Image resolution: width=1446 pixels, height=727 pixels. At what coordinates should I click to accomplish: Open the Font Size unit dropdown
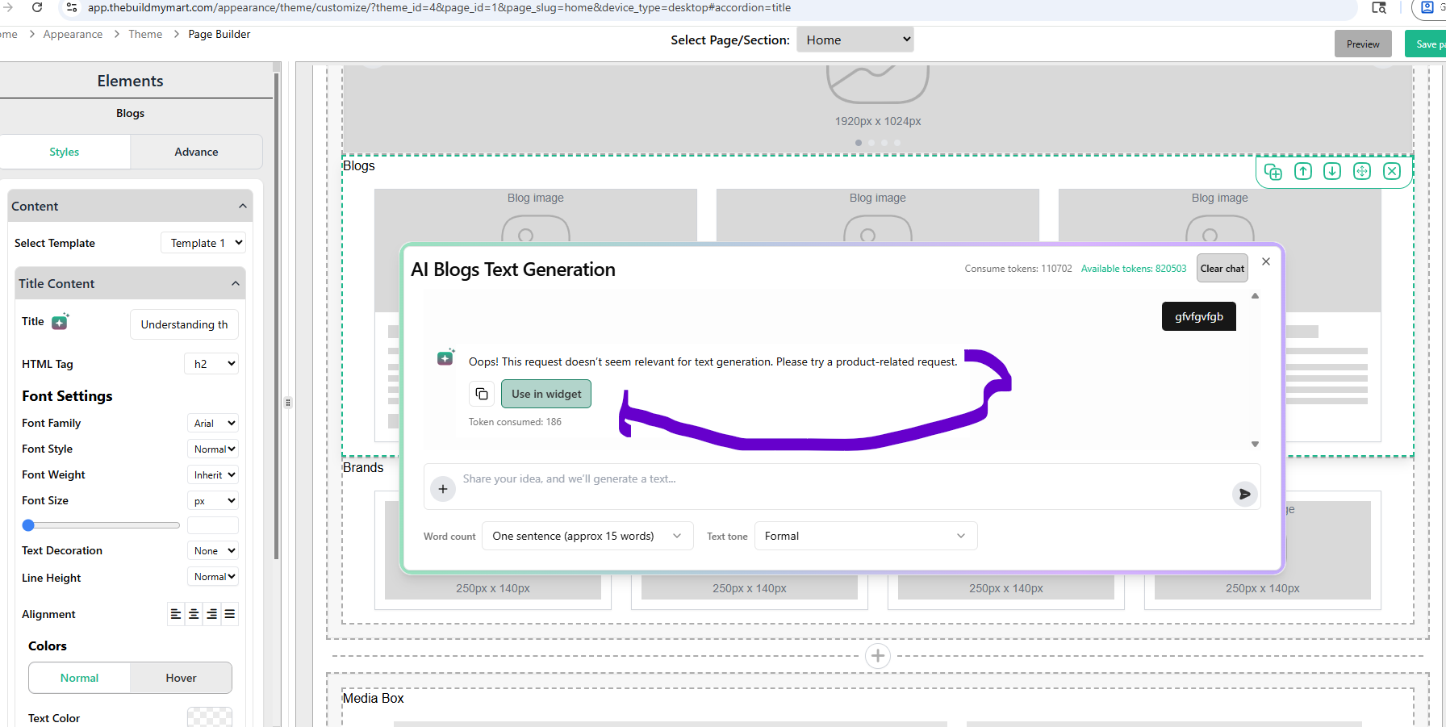[213, 500]
